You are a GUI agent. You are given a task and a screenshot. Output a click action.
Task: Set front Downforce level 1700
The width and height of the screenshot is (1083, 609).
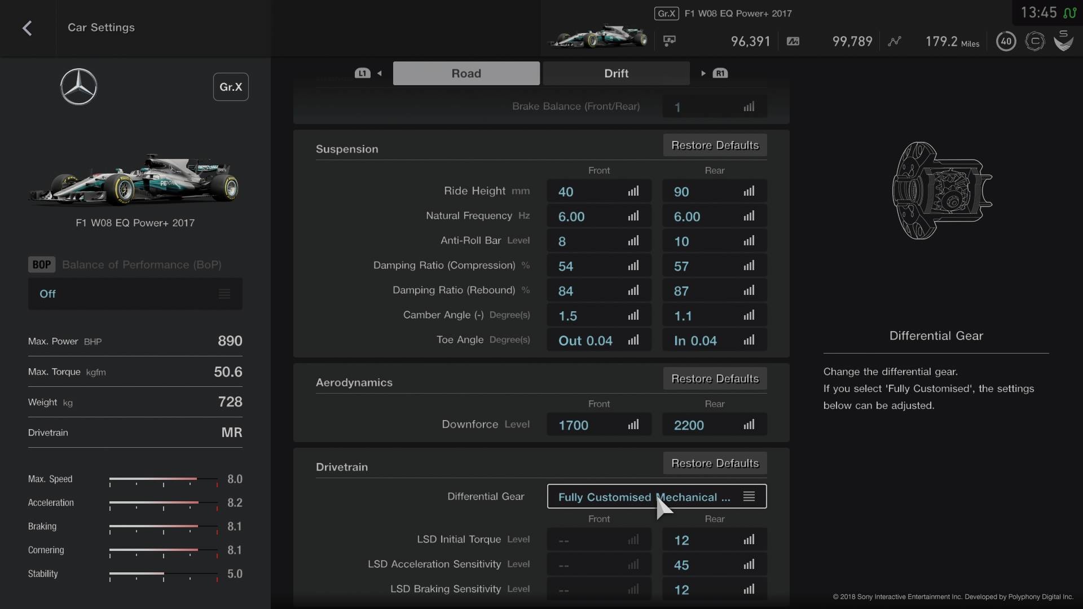tap(599, 425)
